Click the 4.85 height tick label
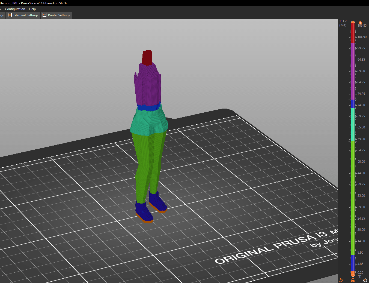 (x=360, y=264)
